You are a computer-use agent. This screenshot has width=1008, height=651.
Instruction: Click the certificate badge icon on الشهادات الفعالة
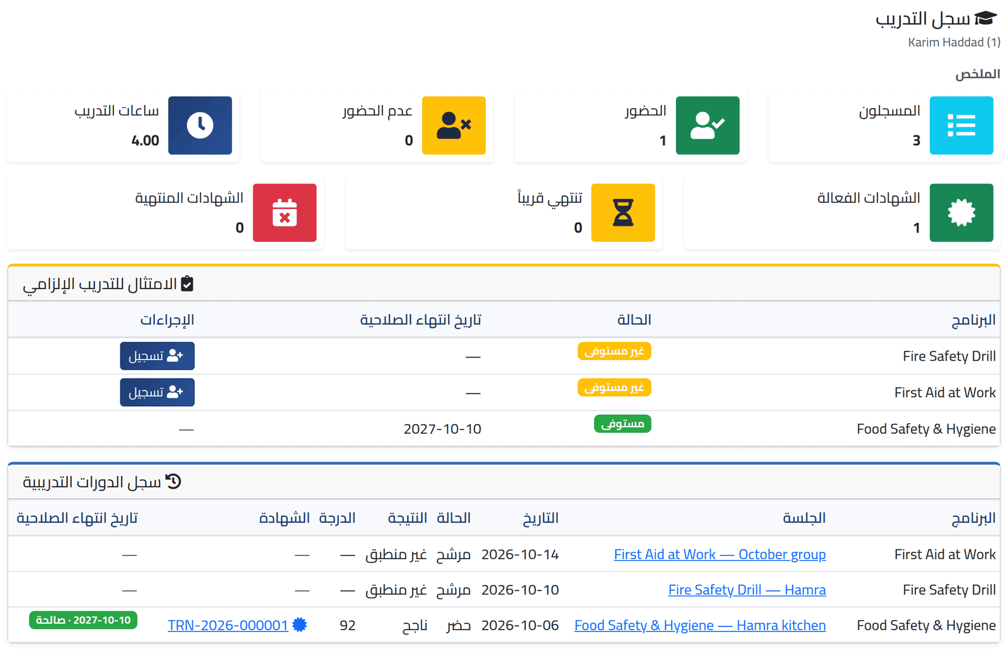click(961, 213)
